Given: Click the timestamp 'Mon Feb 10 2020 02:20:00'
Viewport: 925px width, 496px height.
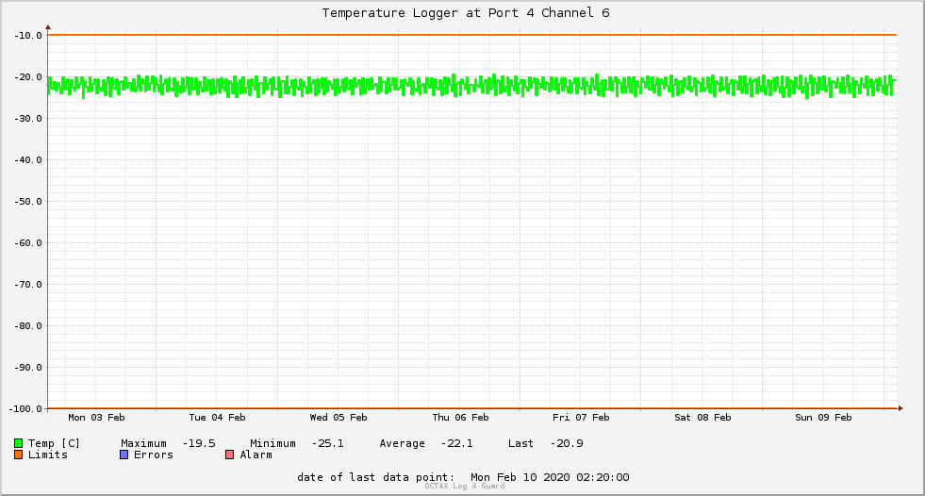Looking at the screenshot, I should point(550,477).
